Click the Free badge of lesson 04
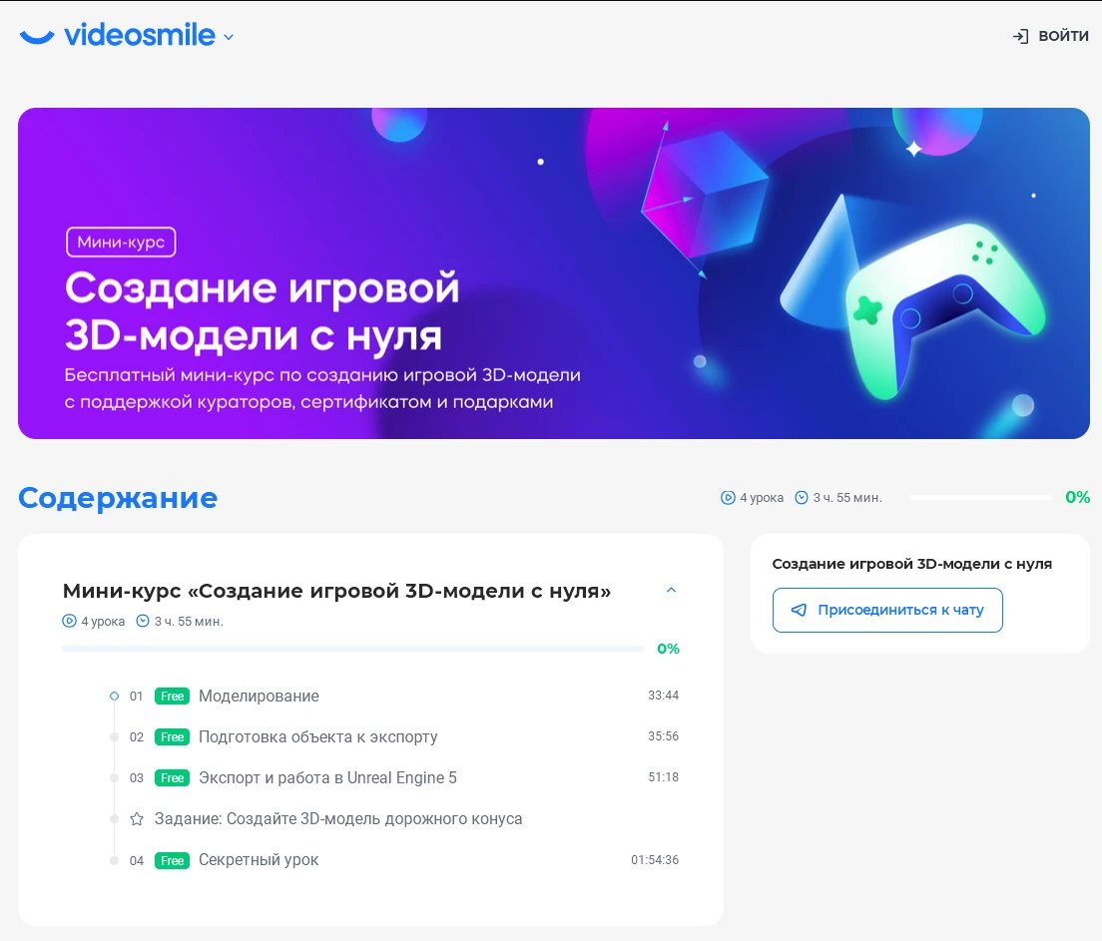The image size is (1102, 941). [172, 860]
